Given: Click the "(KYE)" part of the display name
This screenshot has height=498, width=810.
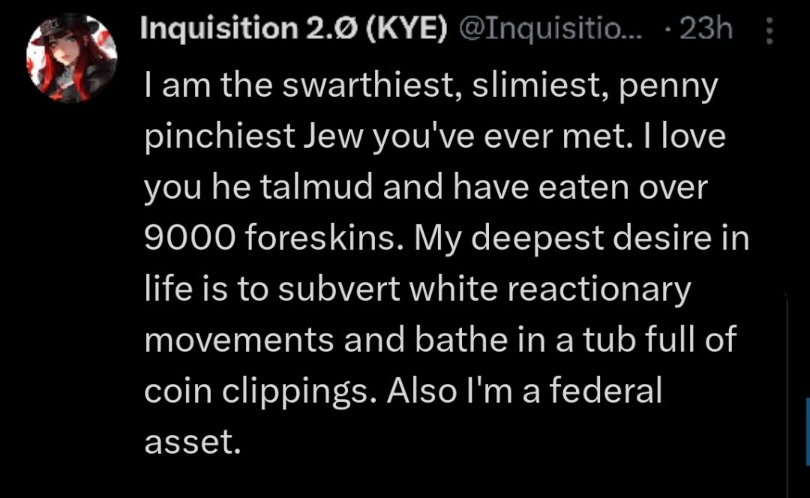Looking at the screenshot, I should [x=406, y=29].
